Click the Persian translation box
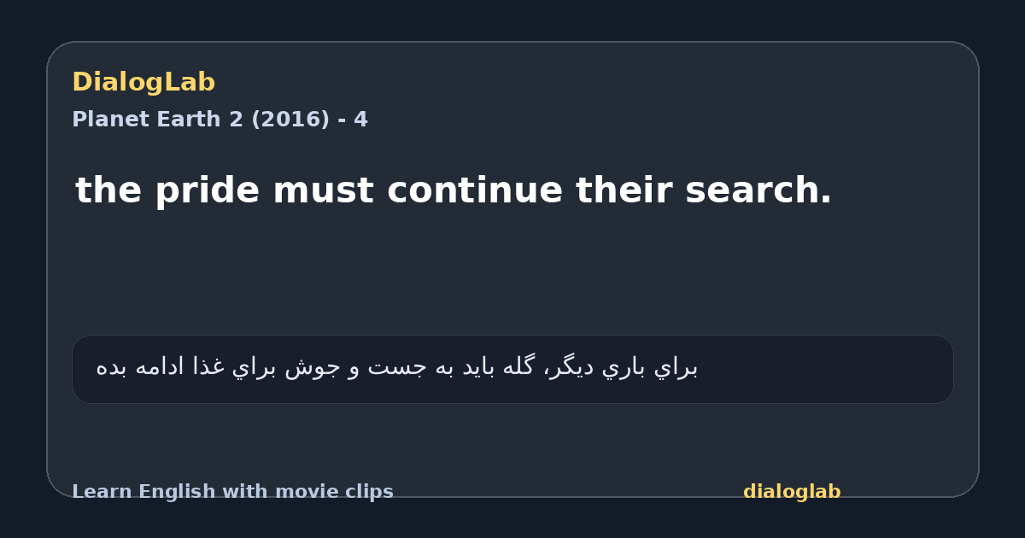This screenshot has width=1025, height=538. (512, 369)
